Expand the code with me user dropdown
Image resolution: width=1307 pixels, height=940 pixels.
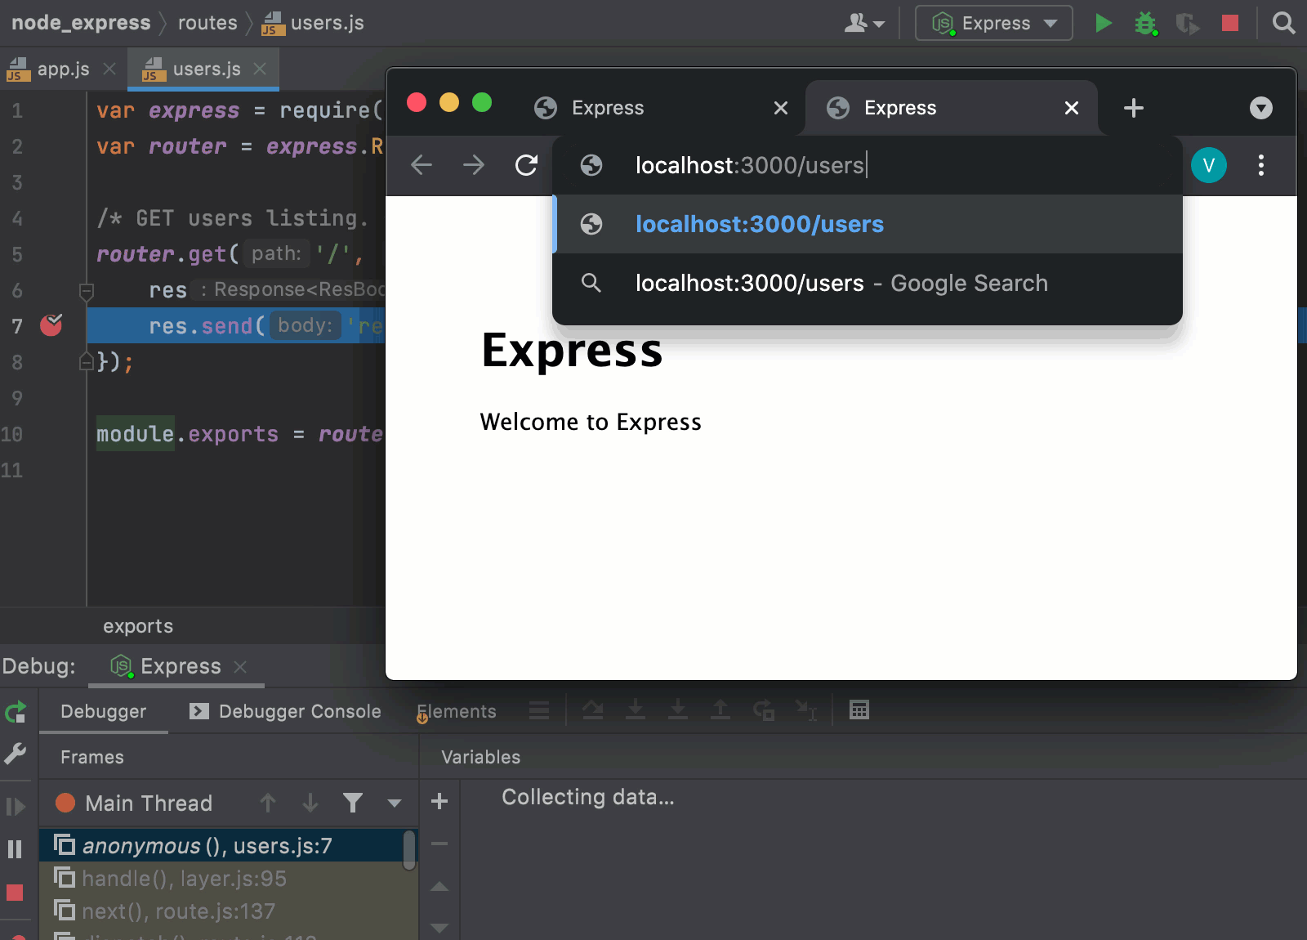click(x=863, y=23)
